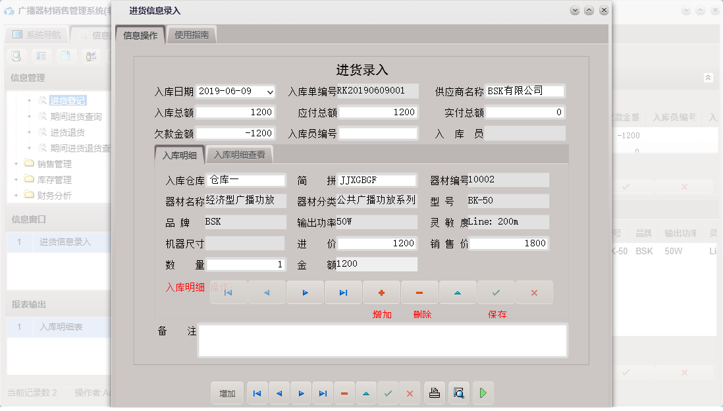The width and height of the screenshot is (723, 411).
Task: Cancel edits with the red X icon
Action: point(534,292)
